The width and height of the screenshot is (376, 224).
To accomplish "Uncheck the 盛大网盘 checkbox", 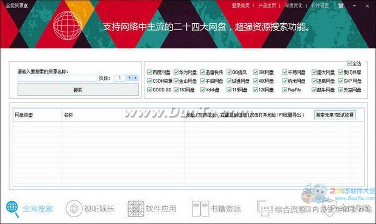I will pos(314,72).
